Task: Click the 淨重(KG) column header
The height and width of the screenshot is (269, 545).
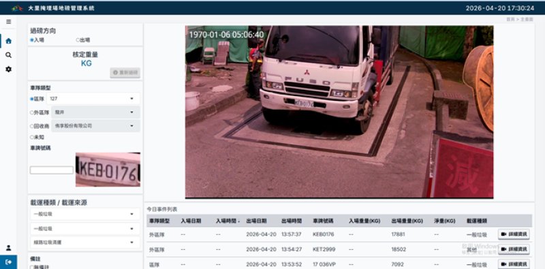Action: (x=445, y=221)
